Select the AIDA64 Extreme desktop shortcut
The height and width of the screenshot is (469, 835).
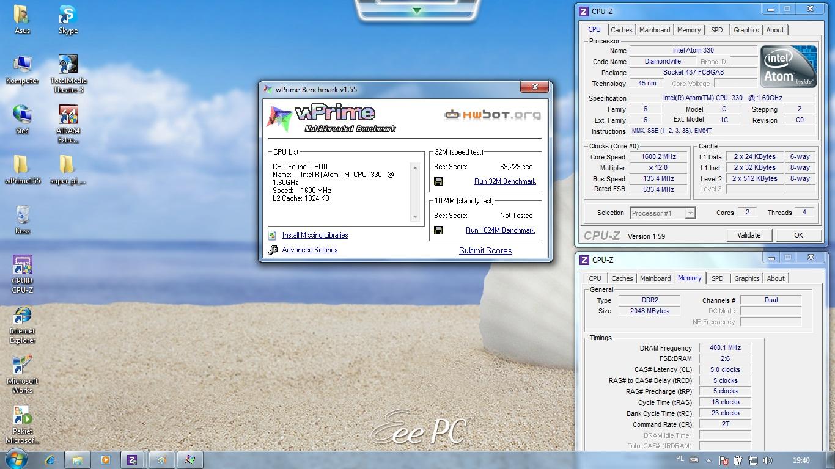(68, 124)
